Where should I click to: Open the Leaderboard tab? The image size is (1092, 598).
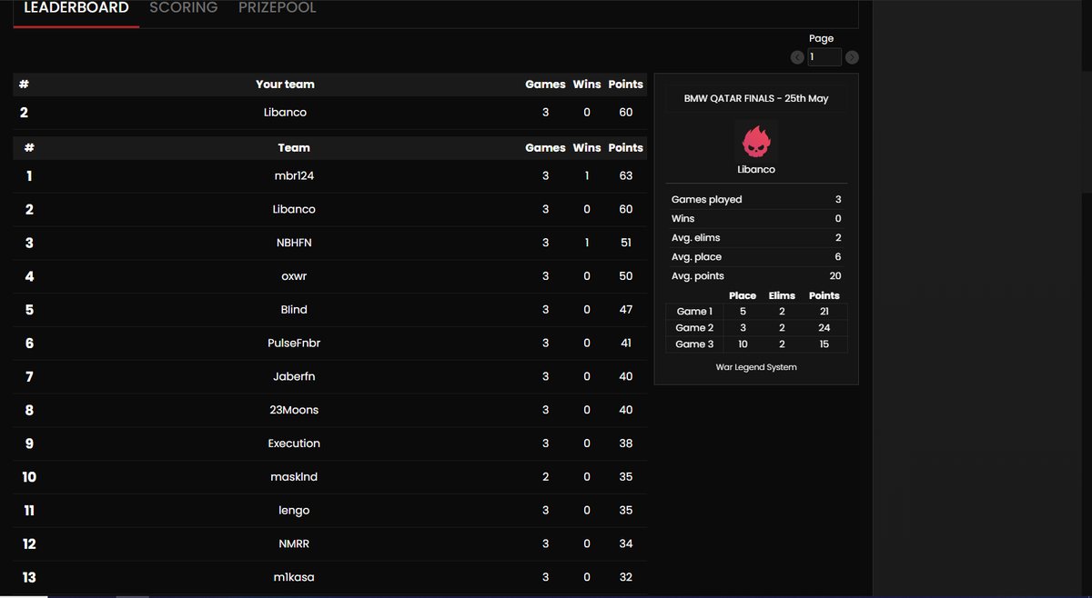coord(76,8)
